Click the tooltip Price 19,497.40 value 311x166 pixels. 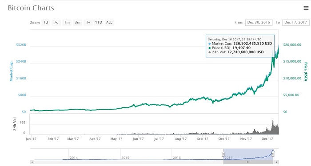(241, 48)
